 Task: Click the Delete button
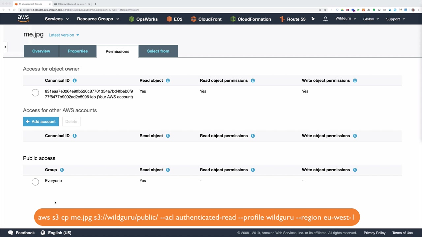(x=71, y=121)
